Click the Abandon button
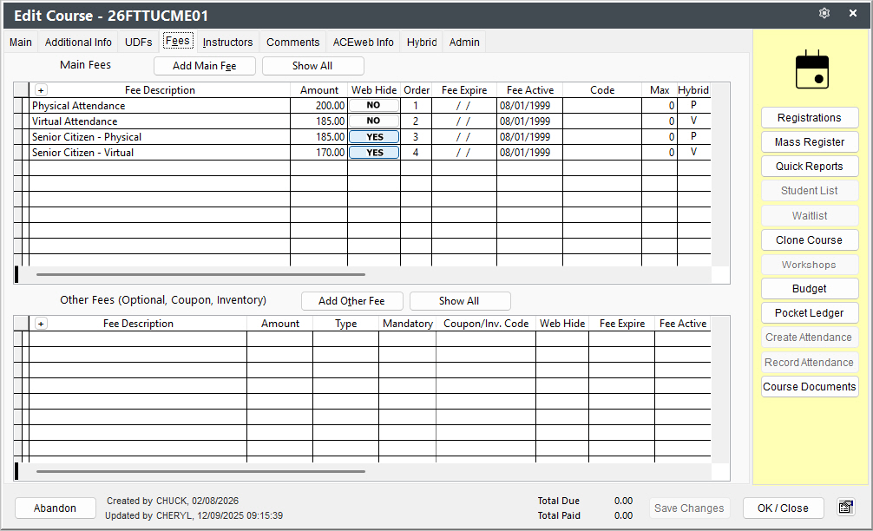 pos(56,508)
